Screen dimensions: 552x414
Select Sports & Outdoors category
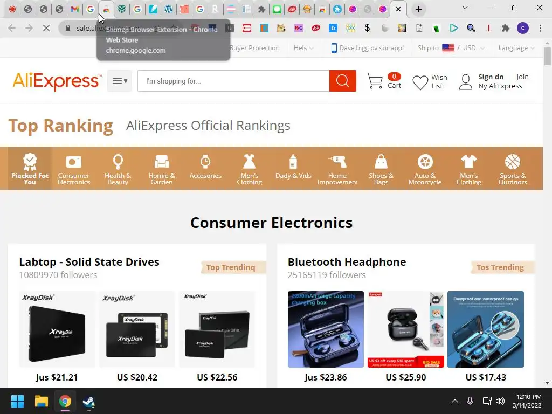click(513, 169)
